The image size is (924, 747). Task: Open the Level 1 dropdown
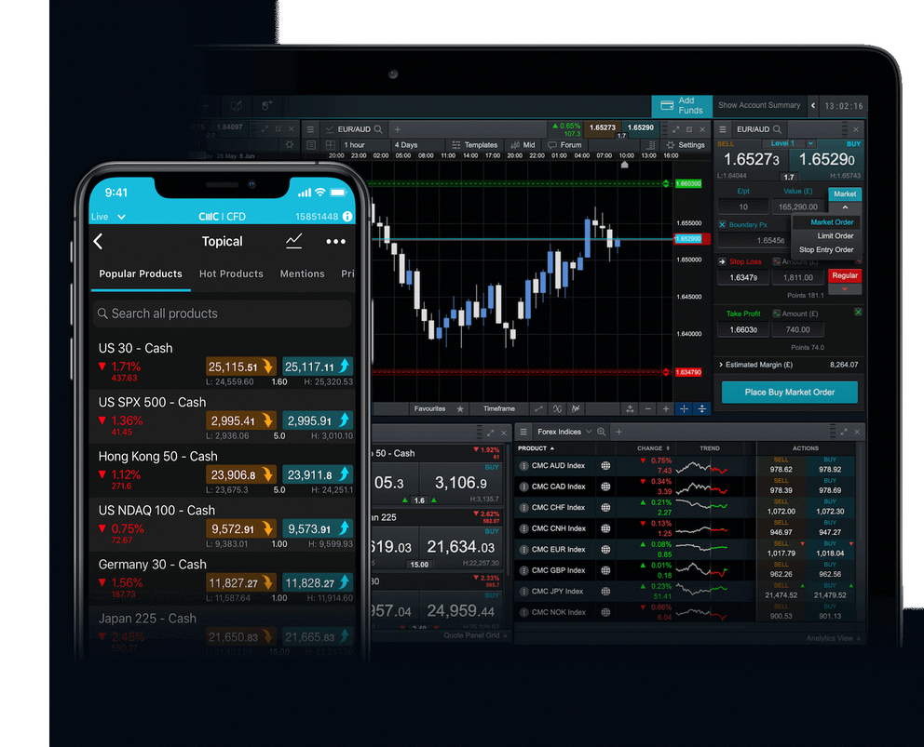click(809, 142)
